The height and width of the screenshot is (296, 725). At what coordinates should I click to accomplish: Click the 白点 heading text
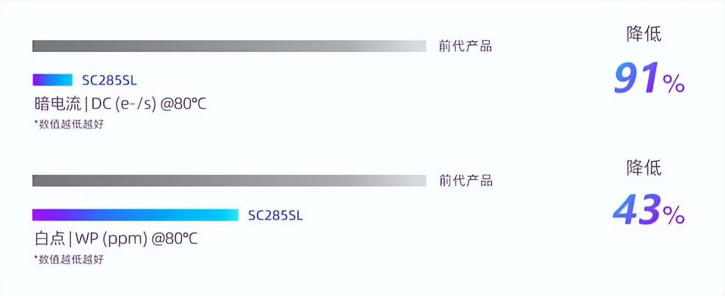pos(49,239)
